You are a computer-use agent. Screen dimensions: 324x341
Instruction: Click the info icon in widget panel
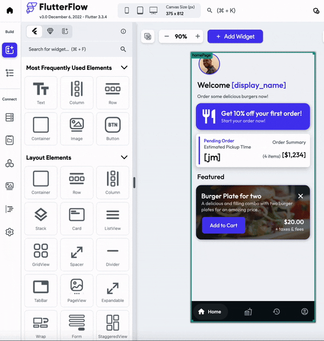point(123,31)
